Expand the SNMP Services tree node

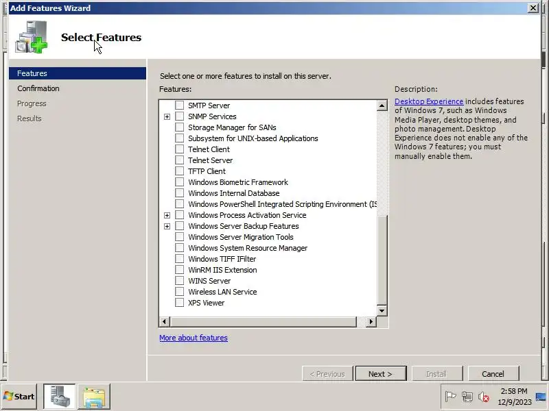click(167, 116)
